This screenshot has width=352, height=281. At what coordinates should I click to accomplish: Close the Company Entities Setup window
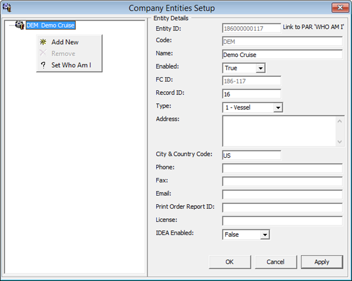[340, 8]
